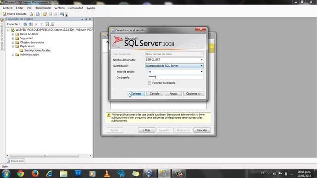Click the SQL Server Management Studio taskbar icon
Screen dimensions: 317x178
[164, 174]
